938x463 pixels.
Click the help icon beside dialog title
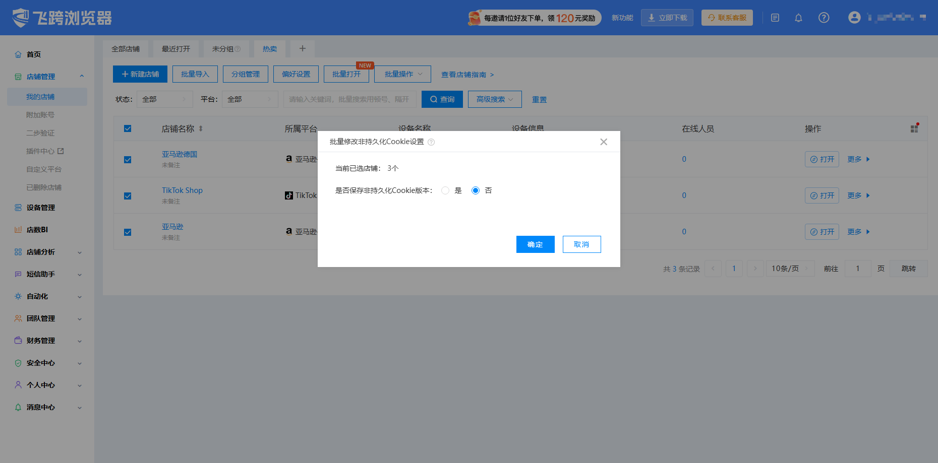[x=431, y=142]
